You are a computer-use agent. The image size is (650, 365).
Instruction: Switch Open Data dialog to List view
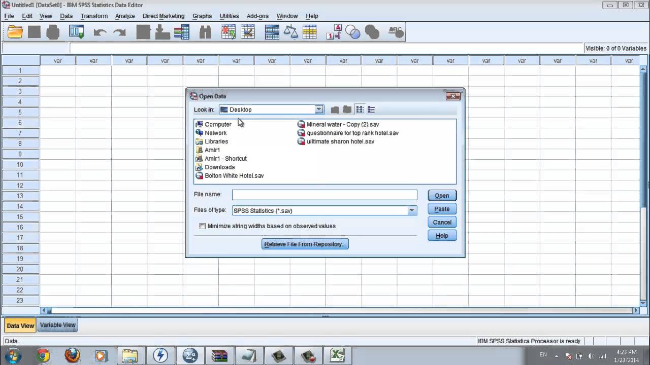coord(360,109)
